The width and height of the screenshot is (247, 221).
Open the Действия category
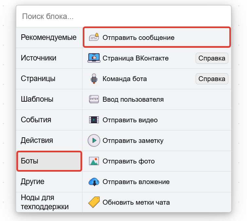point(49,141)
